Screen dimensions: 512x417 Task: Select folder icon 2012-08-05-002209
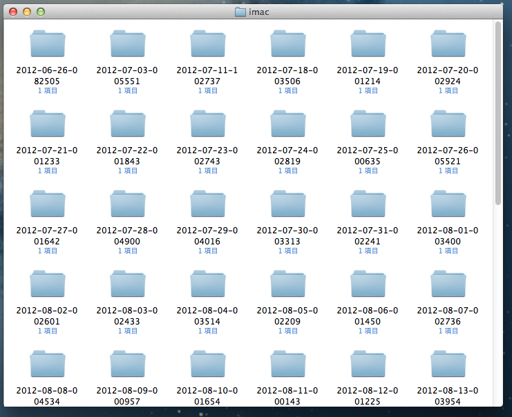287,284
